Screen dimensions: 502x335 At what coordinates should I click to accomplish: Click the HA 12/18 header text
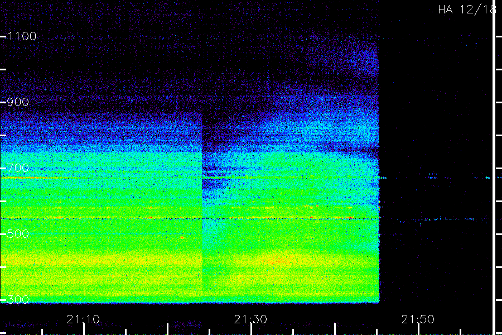[466, 9]
